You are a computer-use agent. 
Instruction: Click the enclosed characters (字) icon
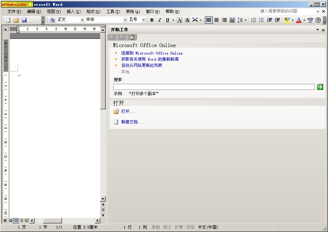click(x=318, y=20)
